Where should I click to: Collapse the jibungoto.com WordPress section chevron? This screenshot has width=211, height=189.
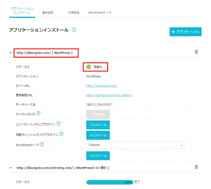tap(11, 53)
